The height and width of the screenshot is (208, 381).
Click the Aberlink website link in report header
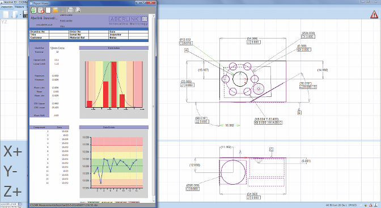44,25
